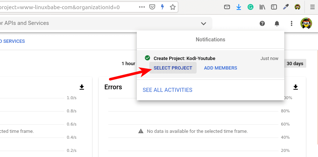Save page to Pocket icon
Screen dimensions: 318x157
(152, 7)
